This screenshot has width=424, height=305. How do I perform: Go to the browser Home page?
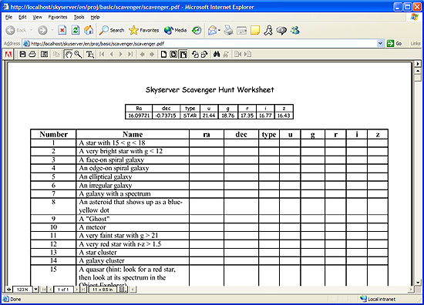click(x=89, y=30)
